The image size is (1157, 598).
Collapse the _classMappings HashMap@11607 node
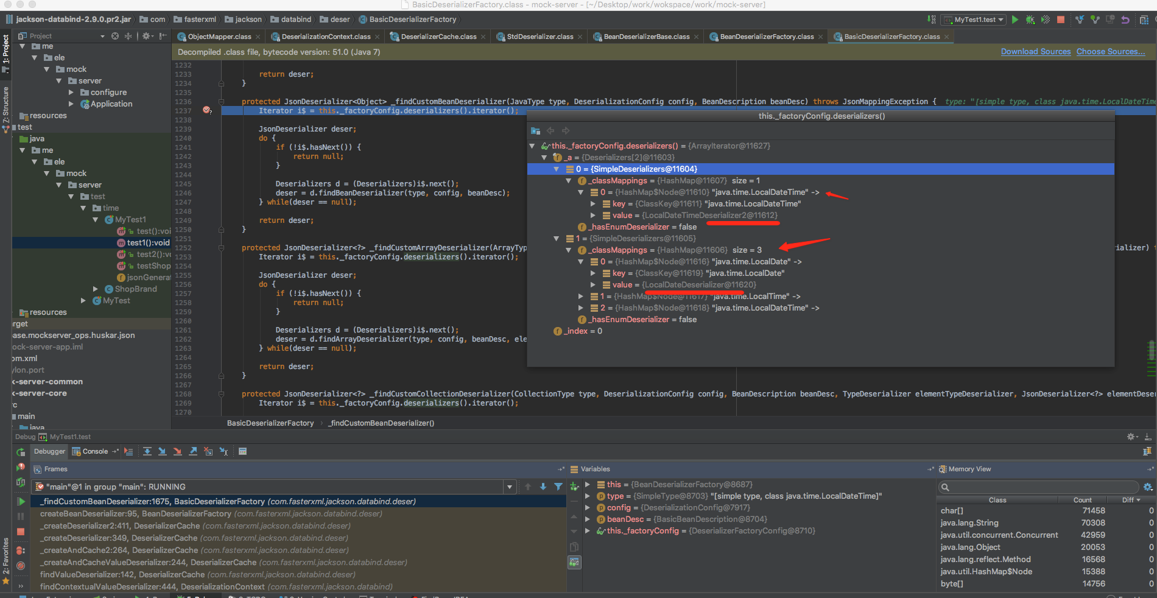pyautogui.click(x=569, y=180)
